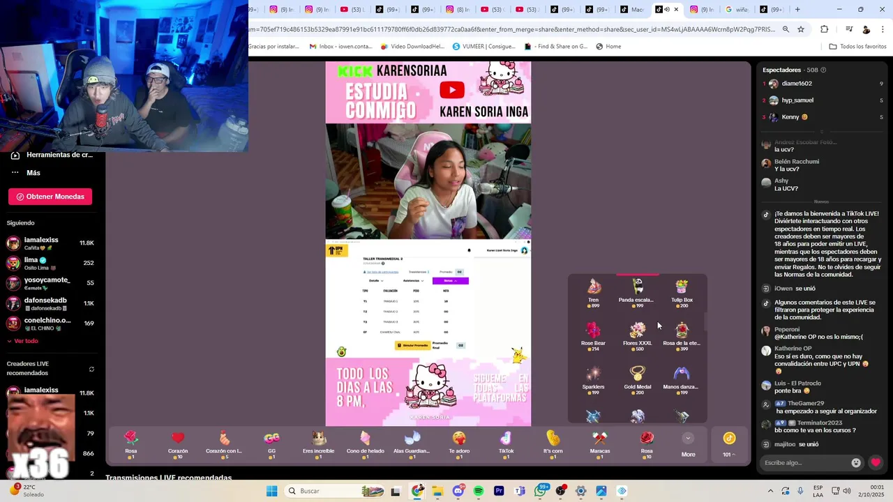Open the emoji picker in chat box
893x502 pixels.
tap(856, 462)
